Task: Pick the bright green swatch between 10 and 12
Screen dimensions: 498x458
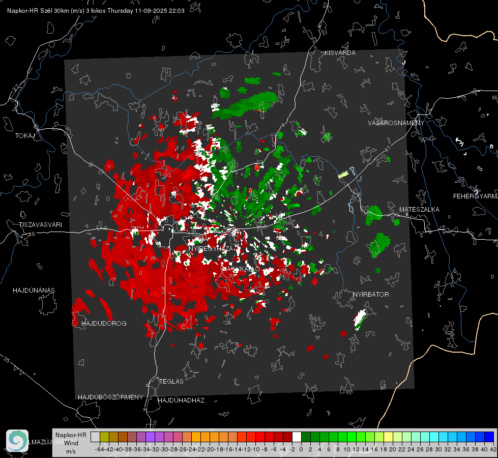Action: point(352,437)
